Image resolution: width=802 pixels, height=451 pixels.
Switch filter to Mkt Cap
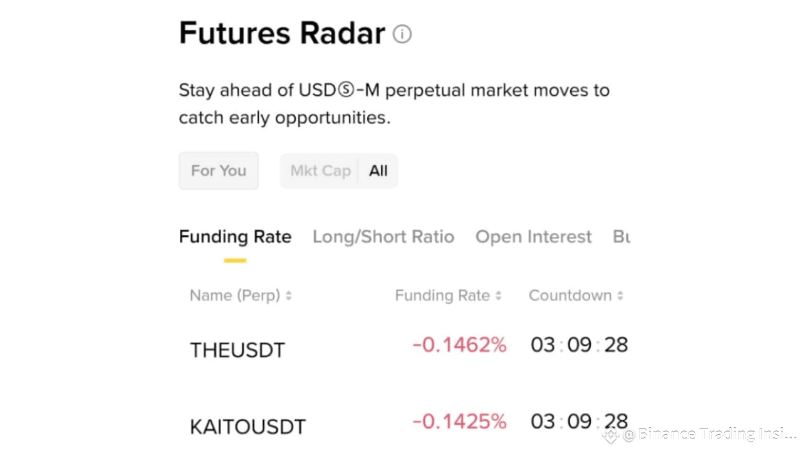tap(320, 170)
